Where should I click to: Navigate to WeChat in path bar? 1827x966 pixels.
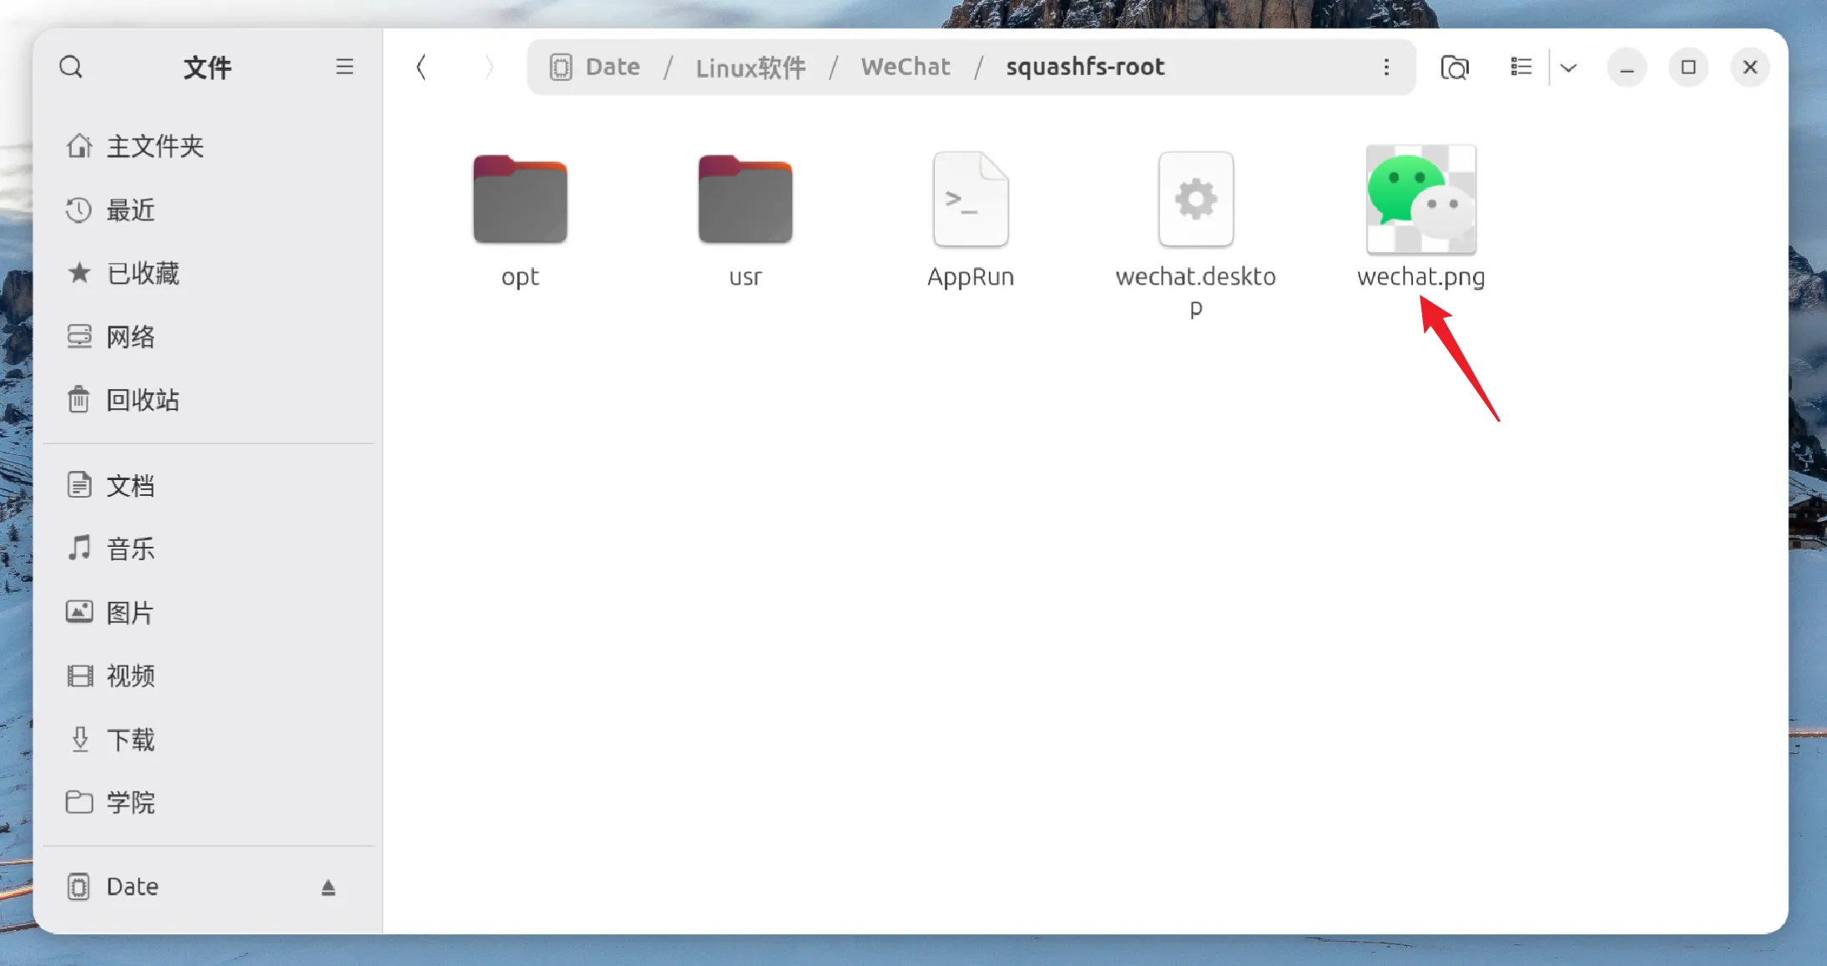click(x=906, y=67)
